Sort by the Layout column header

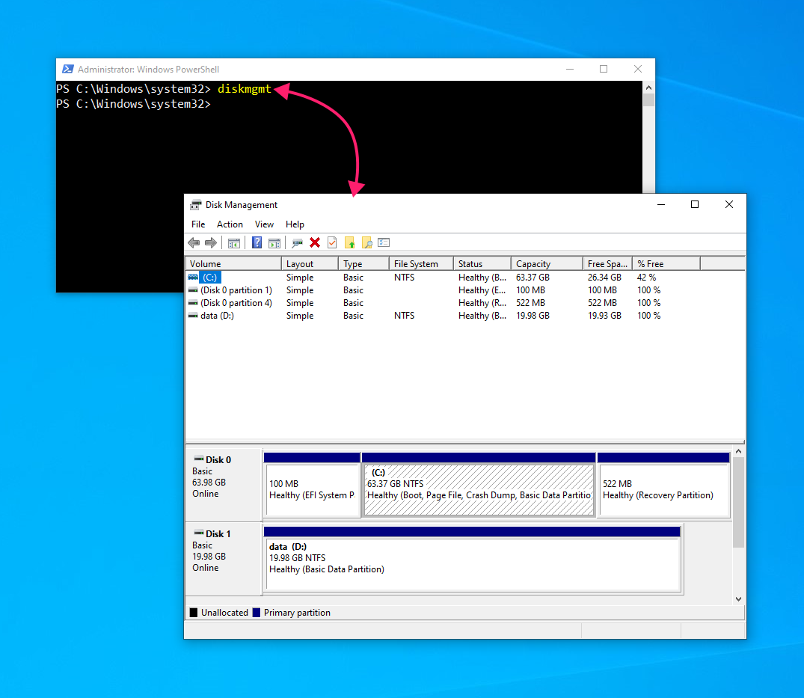[310, 263]
